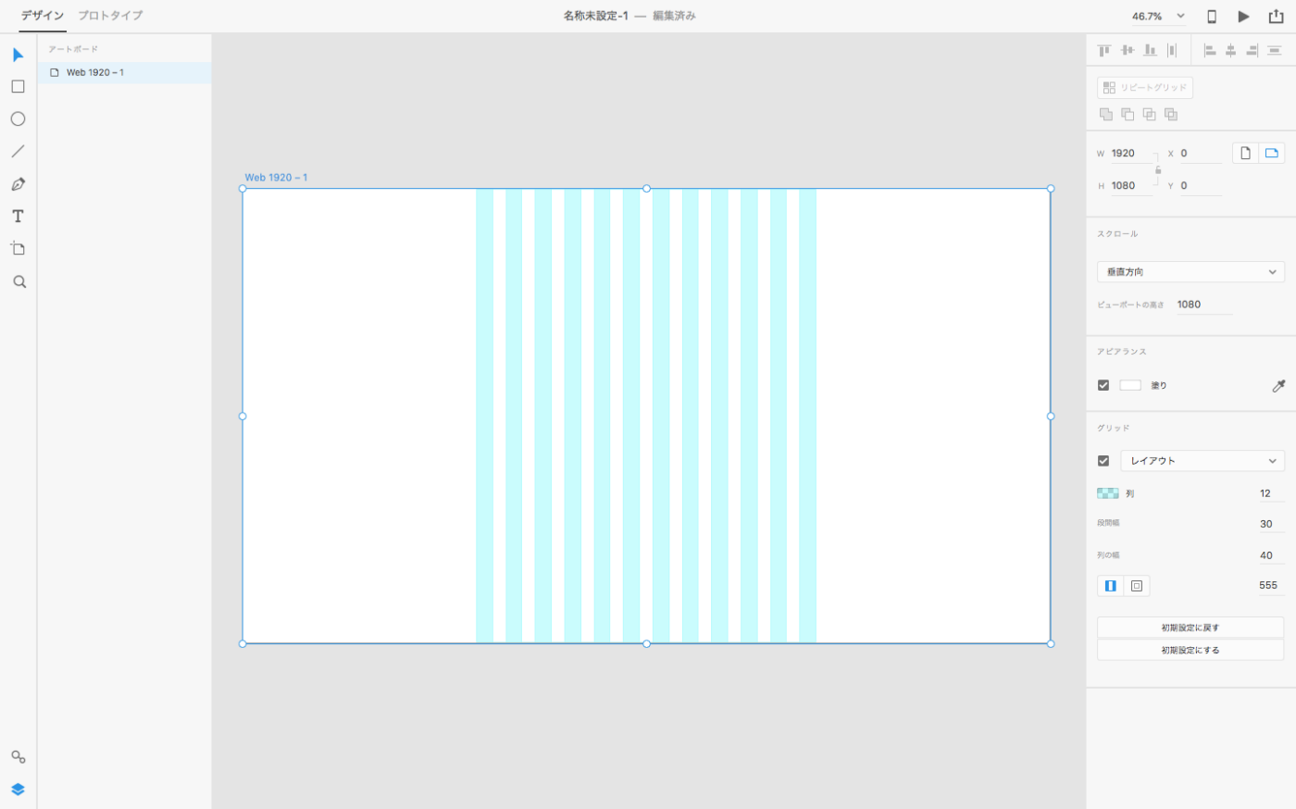Pick fill color with eyedropper
The image size is (1296, 809).
(x=1278, y=385)
